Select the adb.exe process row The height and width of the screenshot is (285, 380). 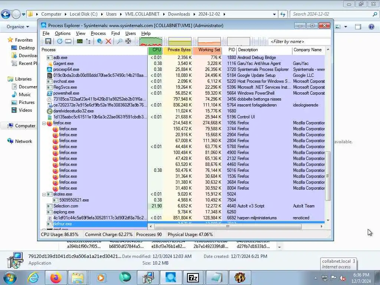coord(183,58)
